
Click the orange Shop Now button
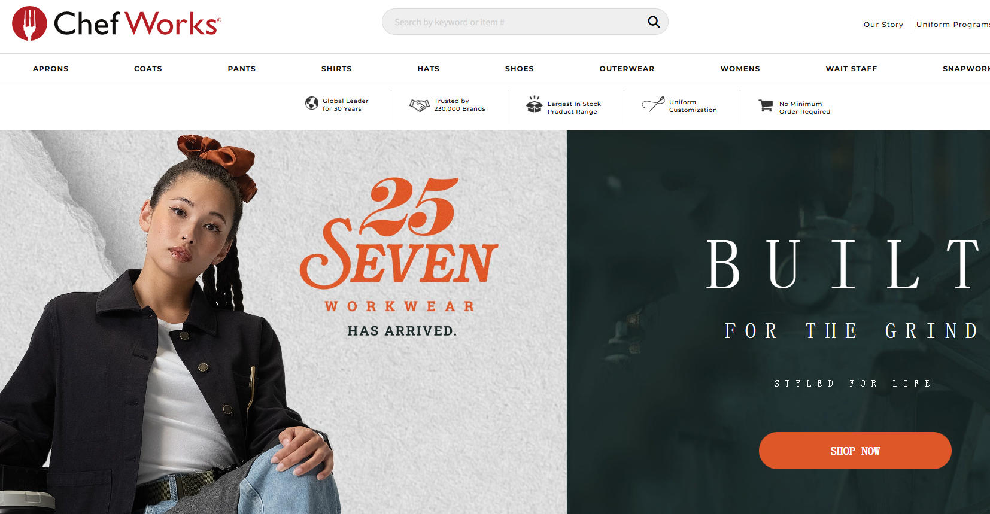(855, 451)
